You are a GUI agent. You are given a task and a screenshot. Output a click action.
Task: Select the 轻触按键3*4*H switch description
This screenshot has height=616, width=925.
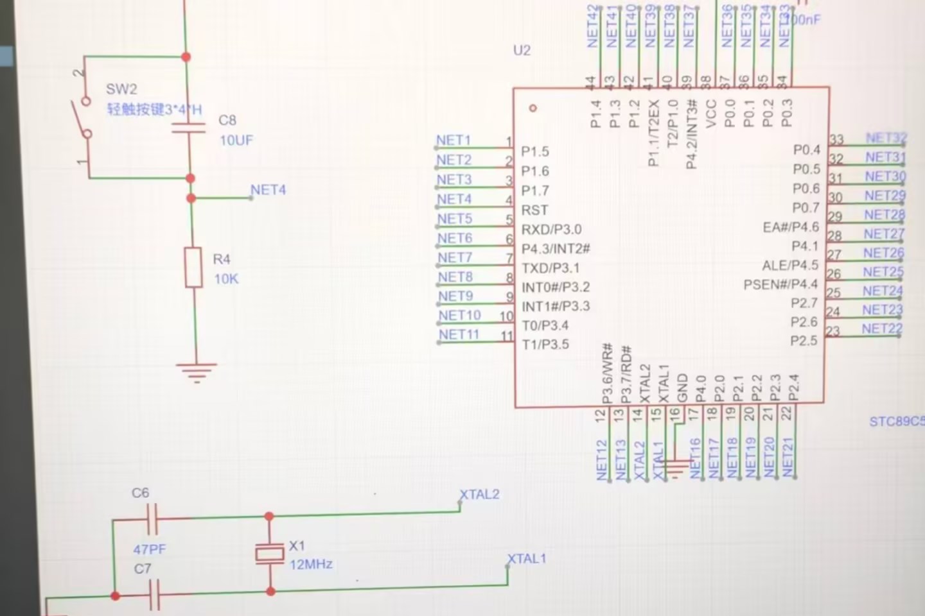(154, 110)
